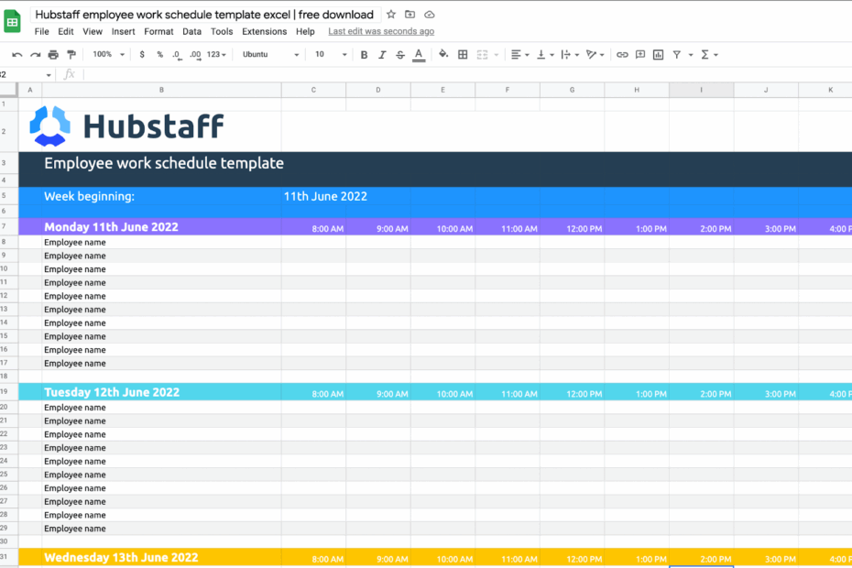Image resolution: width=852 pixels, height=568 pixels.
Task: Open the Extensions menu
Action: pyautogui.click(x=264, y=30)
